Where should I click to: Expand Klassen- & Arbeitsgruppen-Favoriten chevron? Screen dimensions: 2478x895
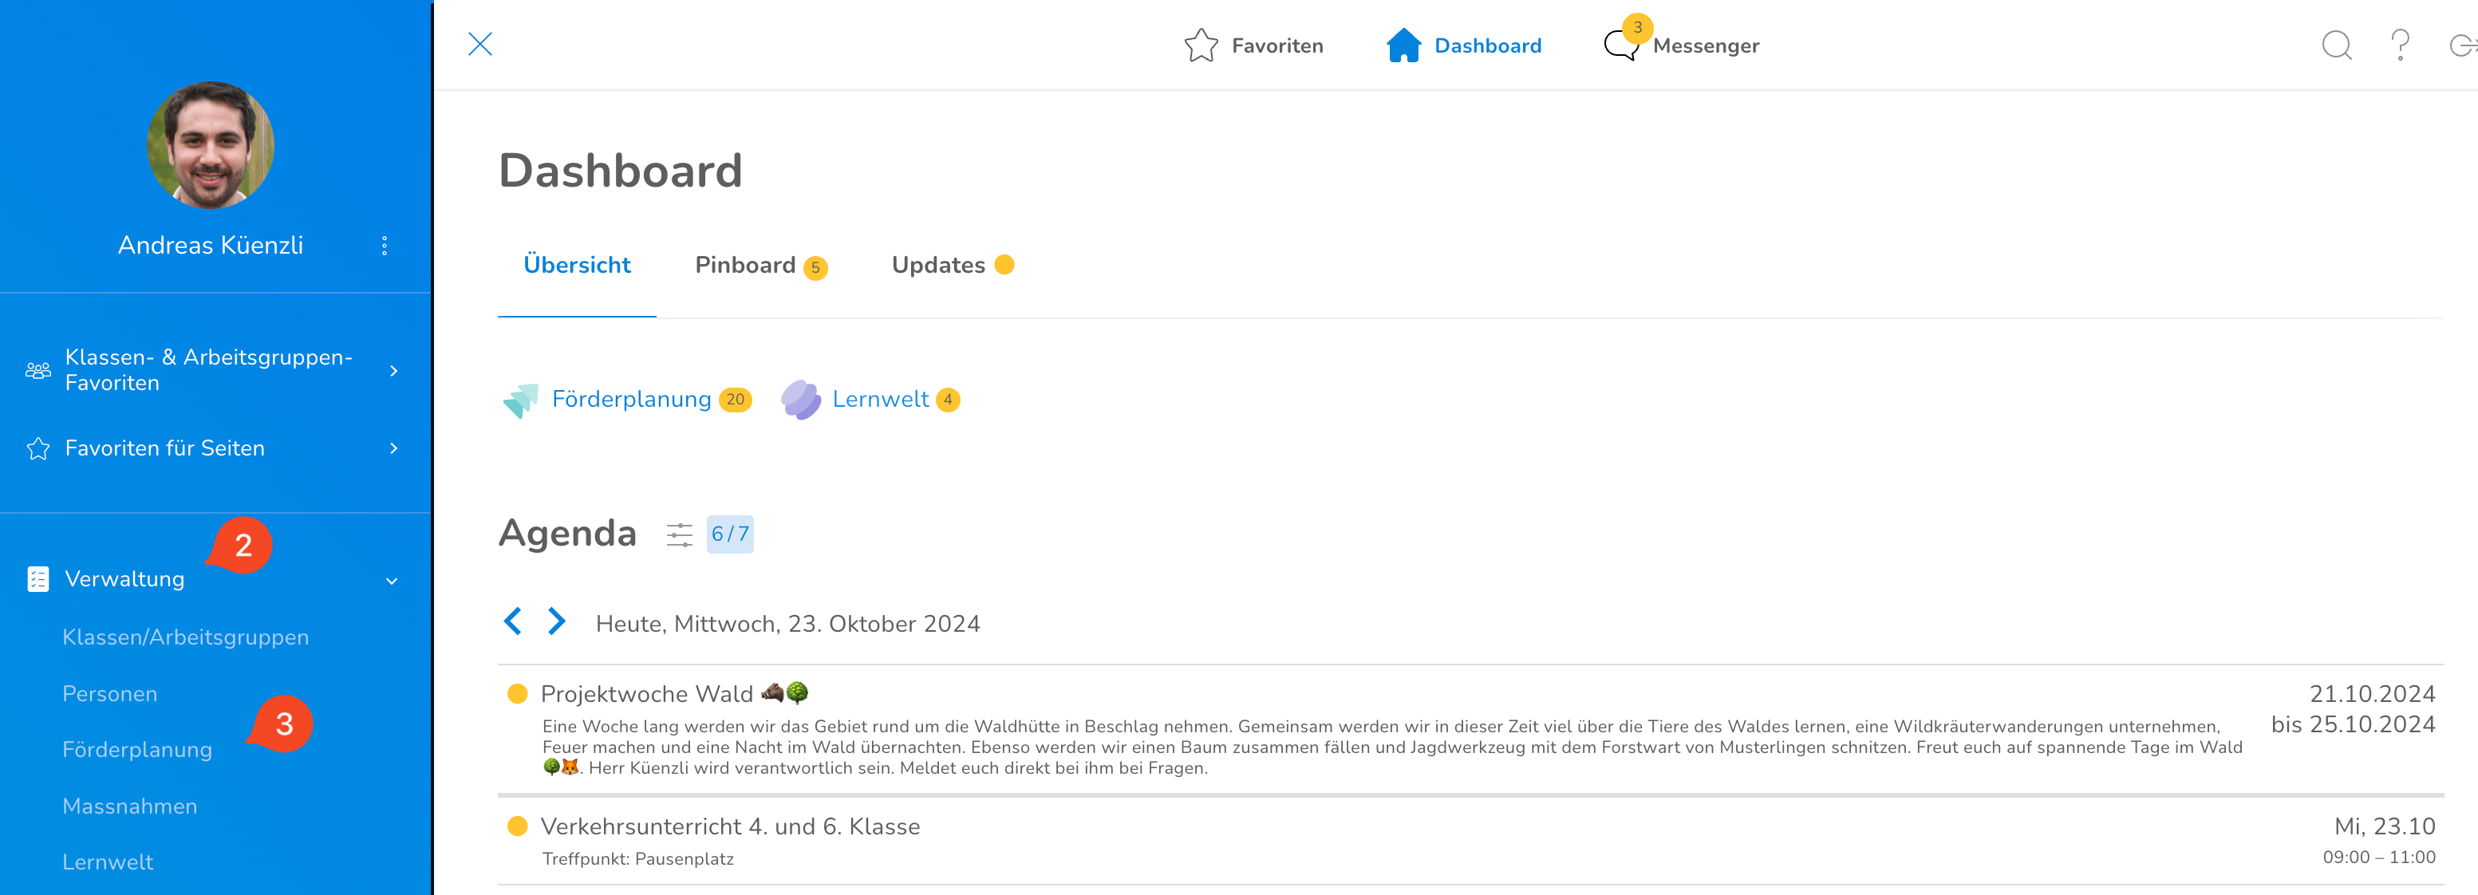coord(393,370)
